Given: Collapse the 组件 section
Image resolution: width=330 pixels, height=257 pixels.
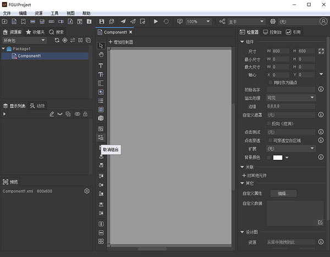Looking at the screenshot, I should tap(242, 42).
